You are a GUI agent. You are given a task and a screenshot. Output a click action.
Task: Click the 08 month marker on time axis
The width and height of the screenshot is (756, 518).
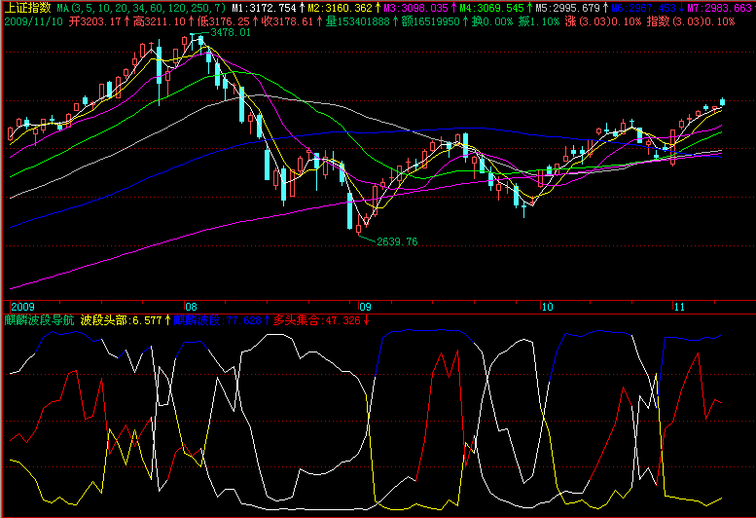191,307
